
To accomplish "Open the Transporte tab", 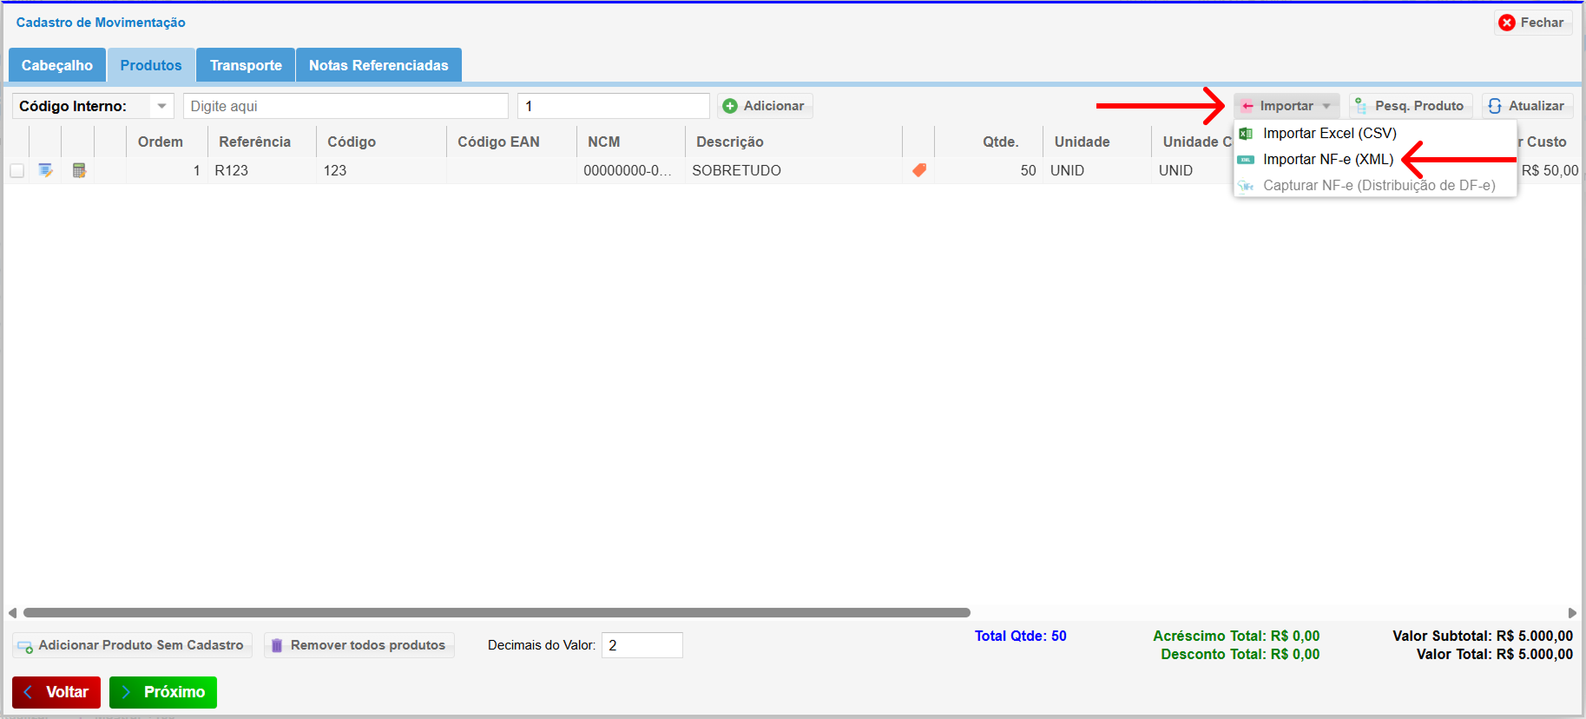I will 246,65.
